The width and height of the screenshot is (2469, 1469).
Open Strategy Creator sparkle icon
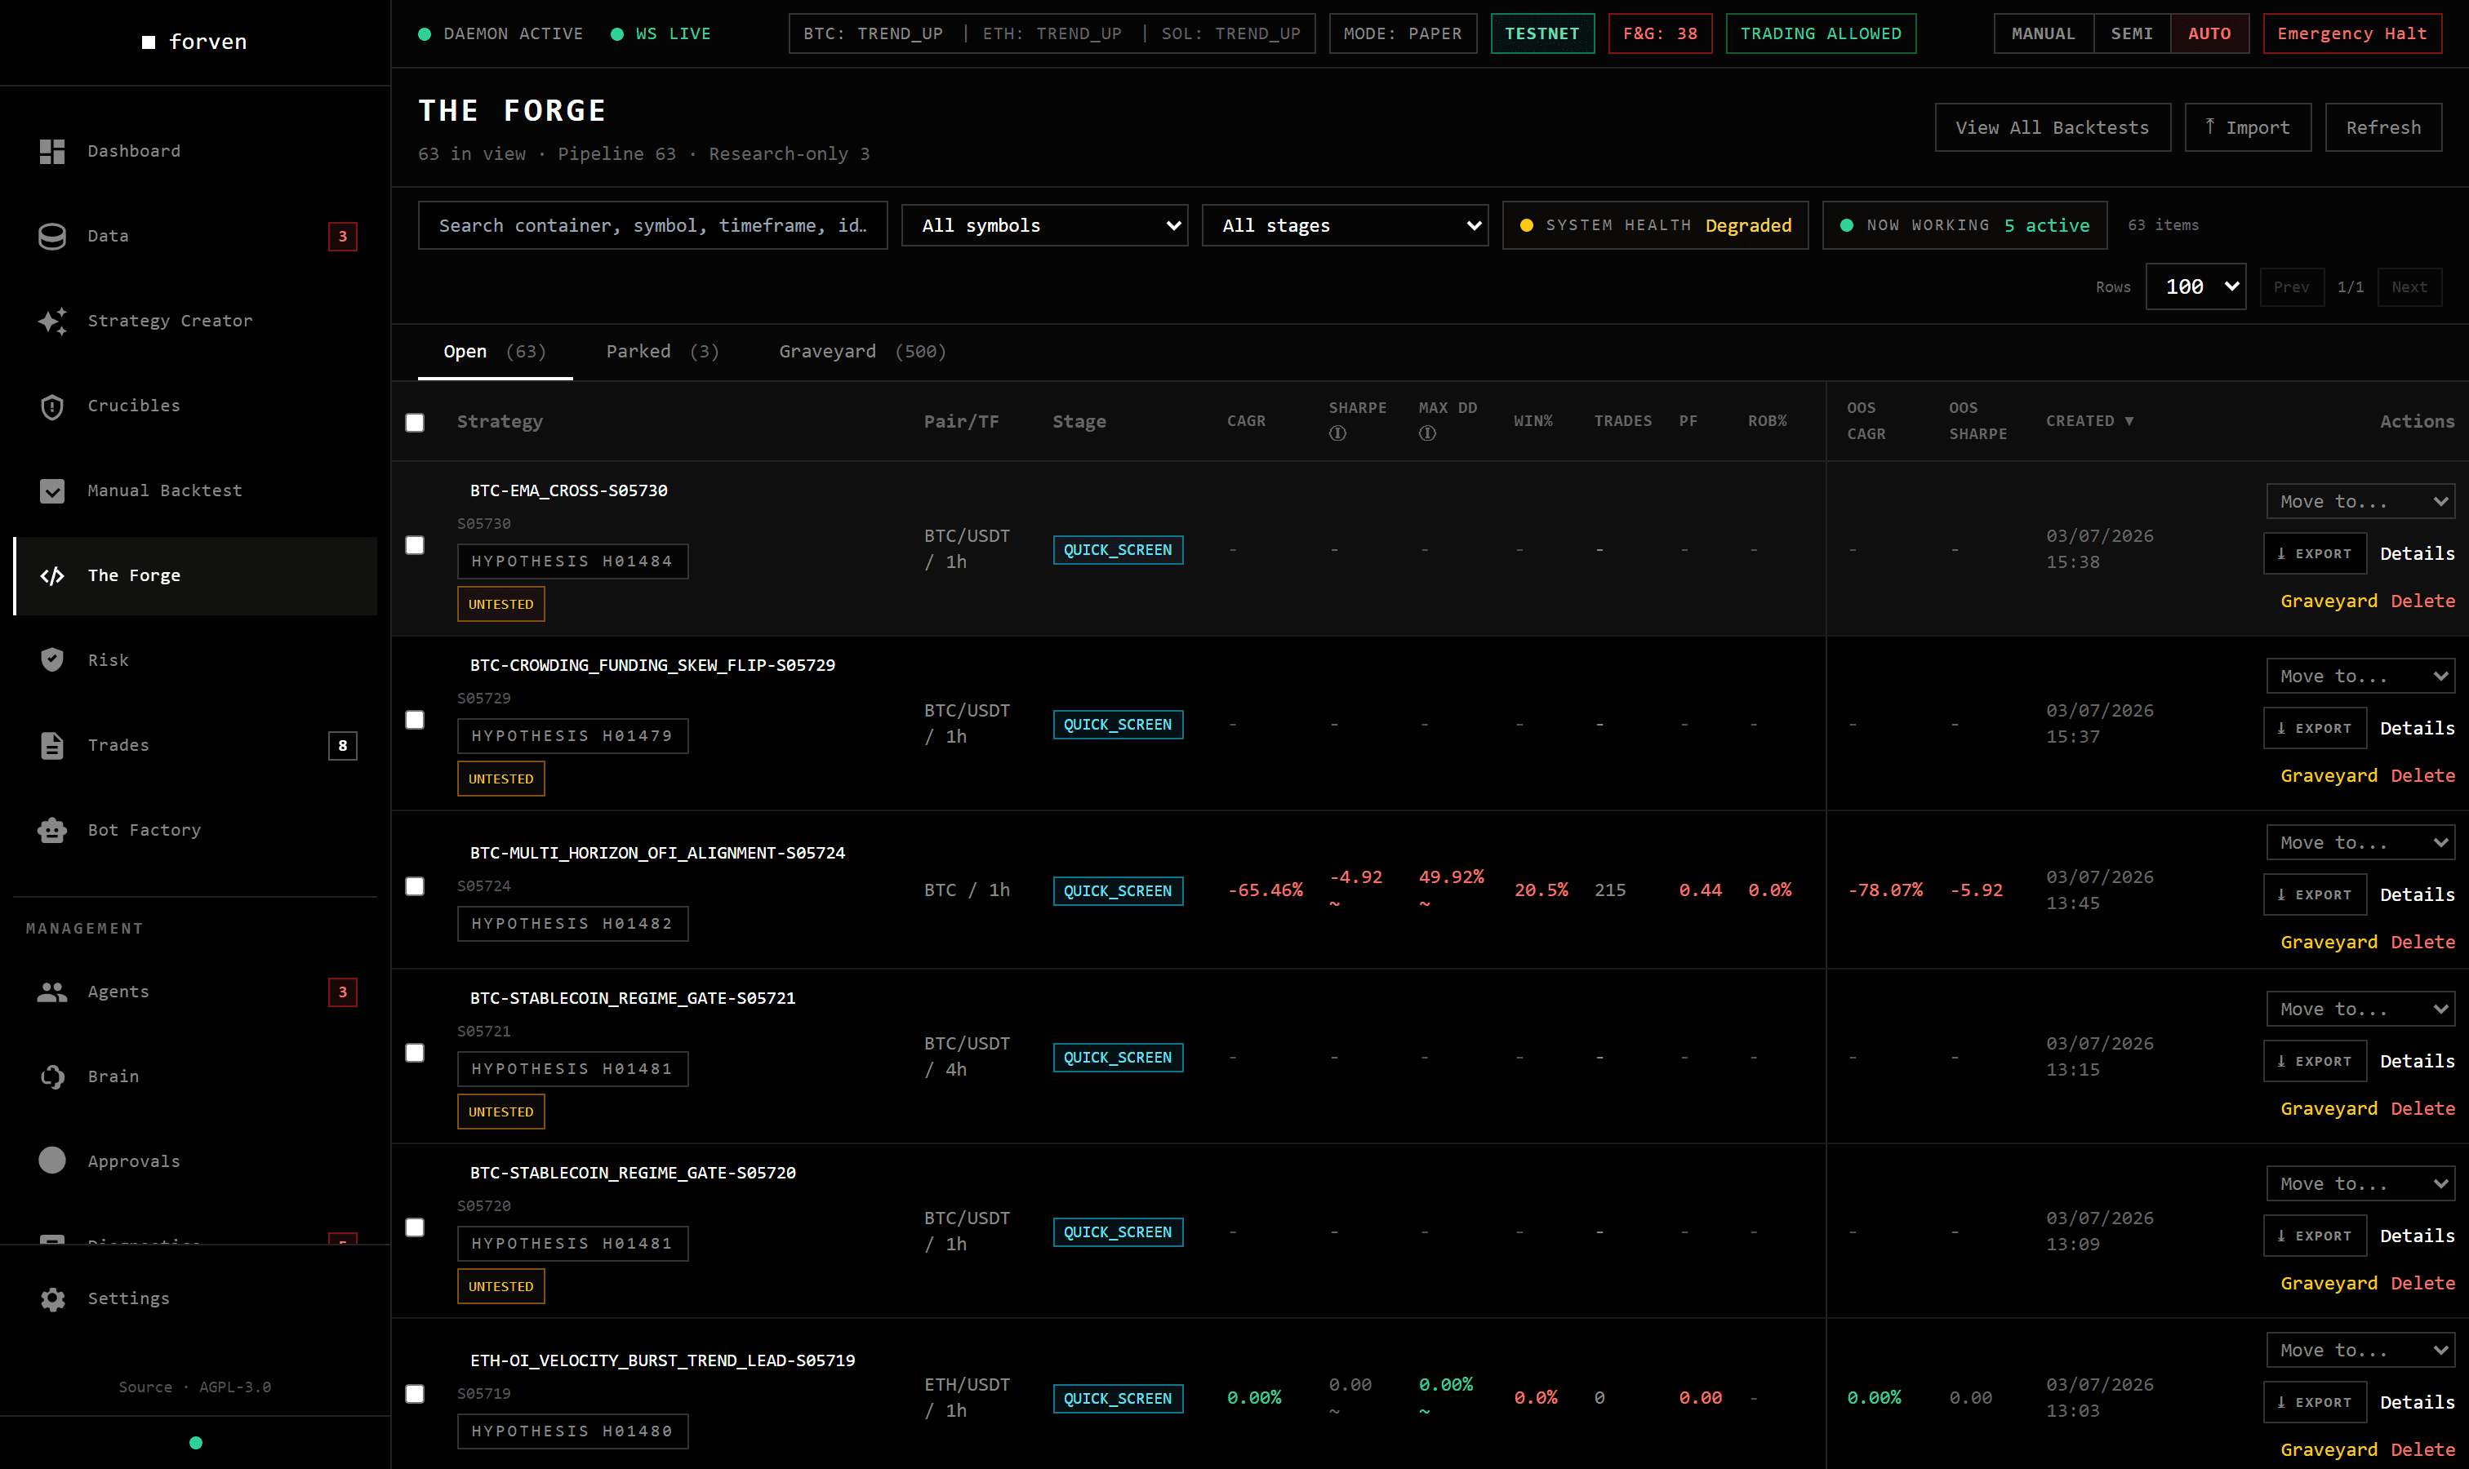point(51,322)
